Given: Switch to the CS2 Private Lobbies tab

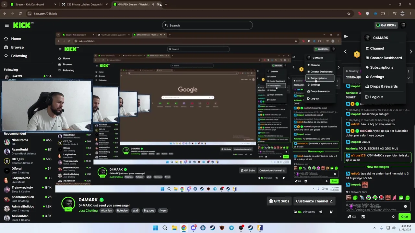Looking at the screenshot, I should [84, 5].
